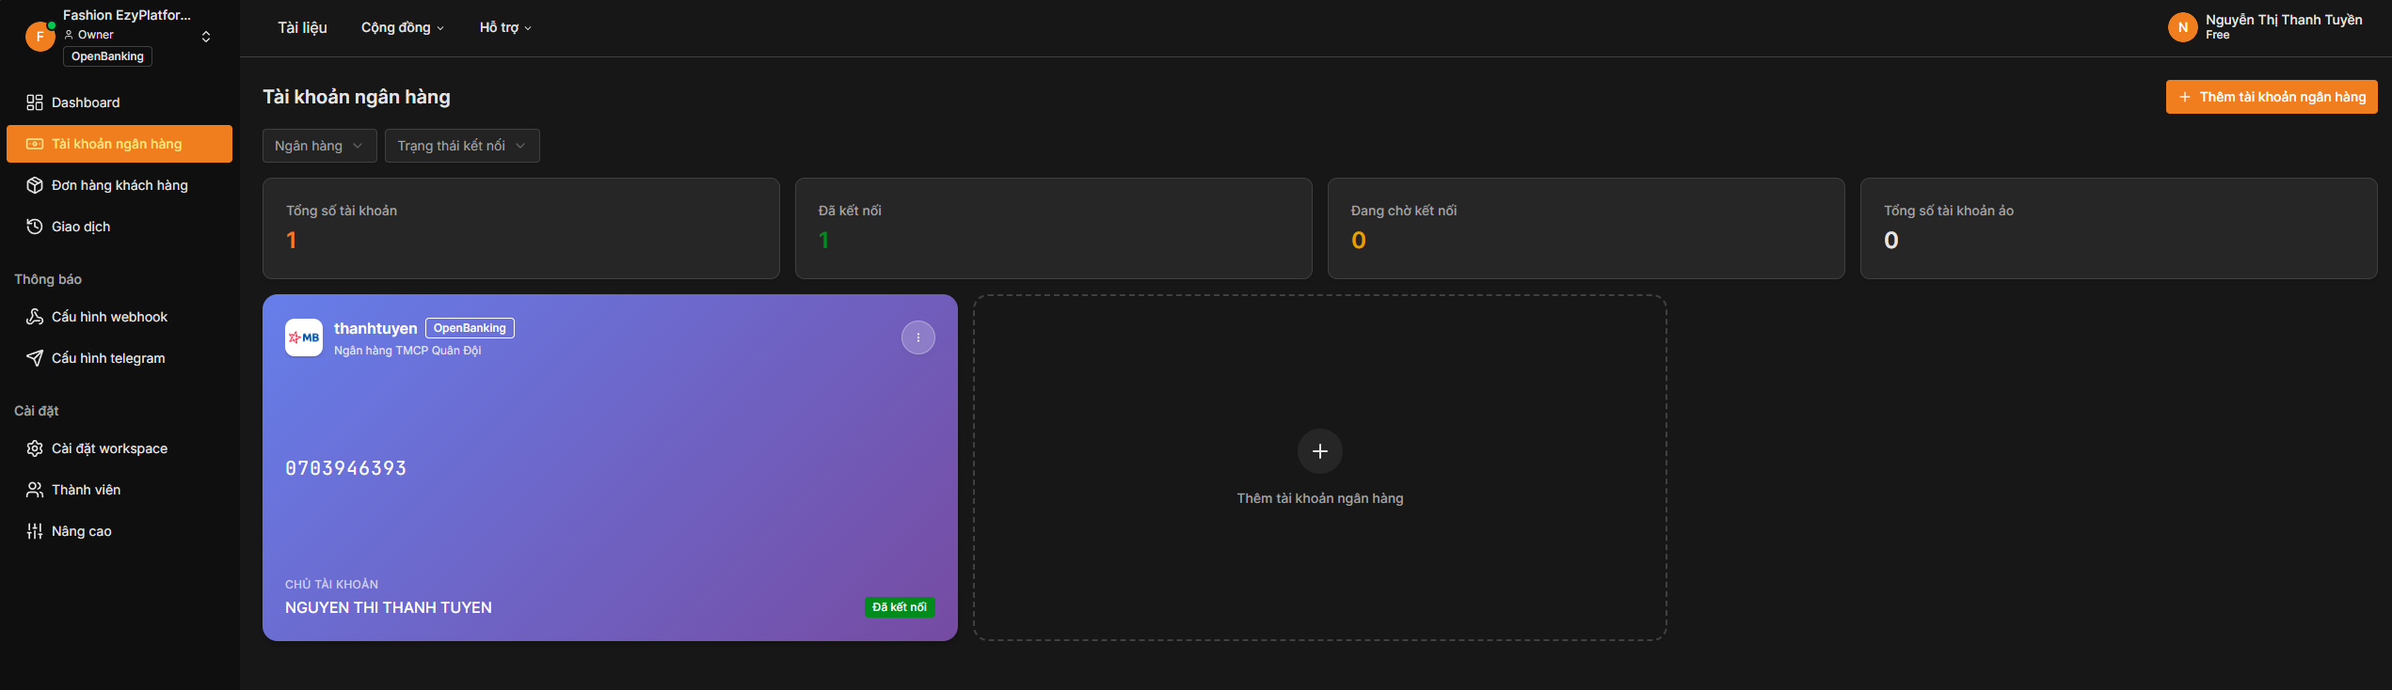The width and height of the screenshot is (2392, 690).
Task: Open the Tài liệu link in top bar
Action: pyautogui.click(x=302, y=28)
